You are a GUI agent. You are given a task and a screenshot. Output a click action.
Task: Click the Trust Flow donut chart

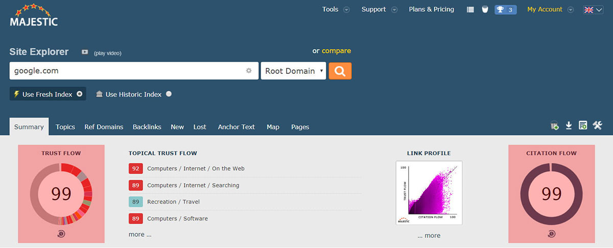pos(61,194)
